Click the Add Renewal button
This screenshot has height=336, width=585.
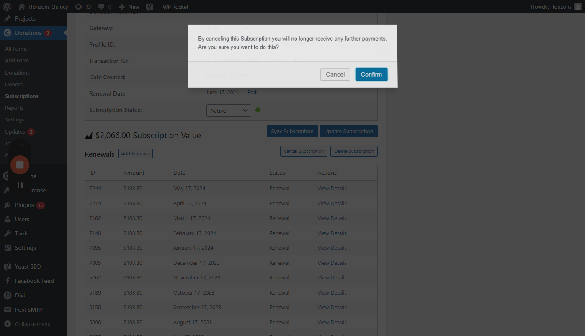point(135,154)
